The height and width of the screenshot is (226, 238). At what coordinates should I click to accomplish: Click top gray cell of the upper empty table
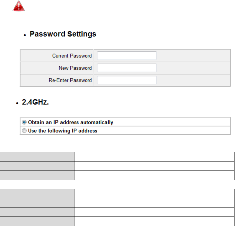click(x=37, y=157)
